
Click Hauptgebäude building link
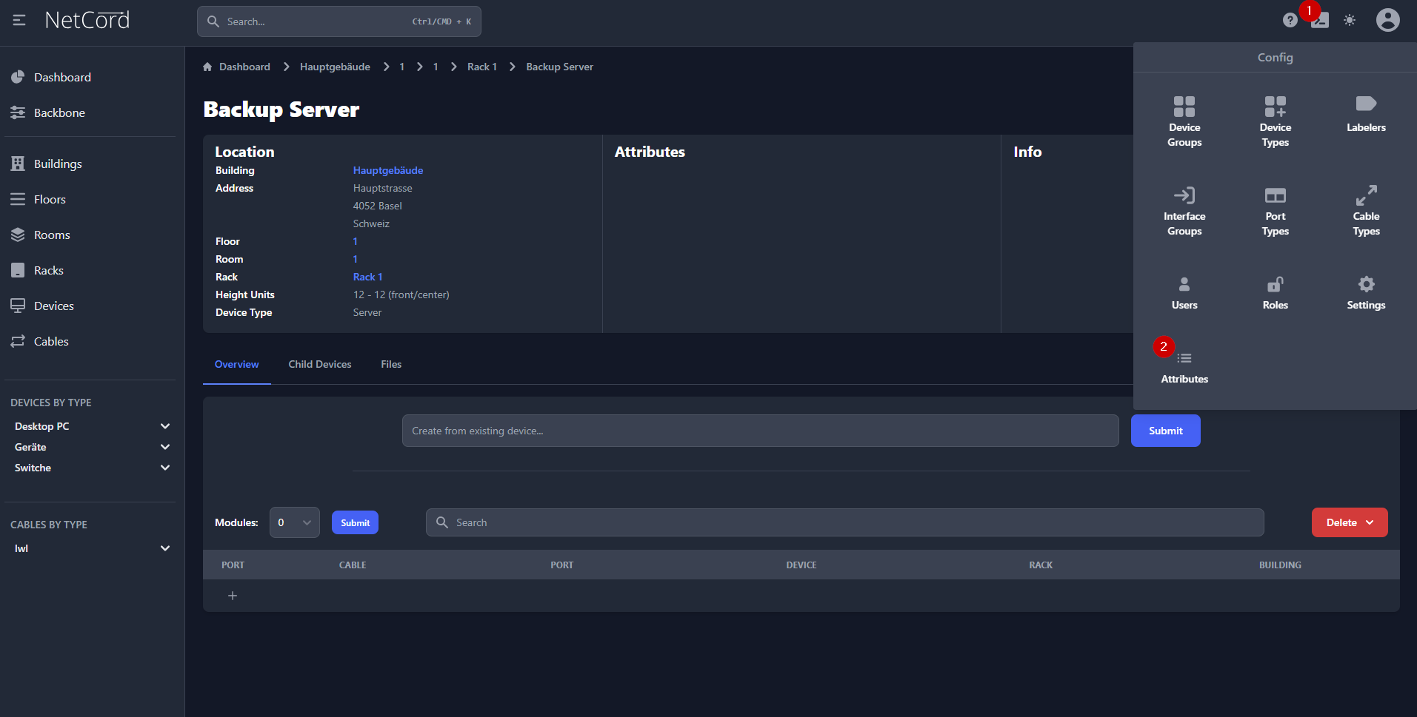387,170
